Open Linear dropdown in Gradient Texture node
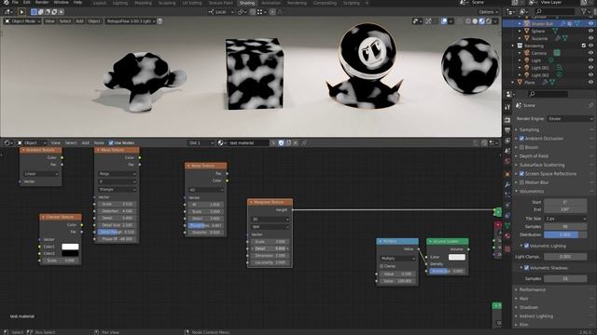This screenshot has height=335, width=597. (41, 174)
